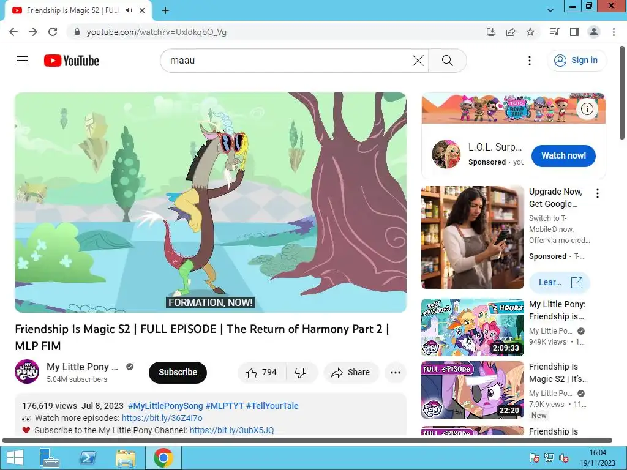Open the 2:09:33 Best Episodes video thumbnail
627x470 pixels.
click(x=472, y=327)
